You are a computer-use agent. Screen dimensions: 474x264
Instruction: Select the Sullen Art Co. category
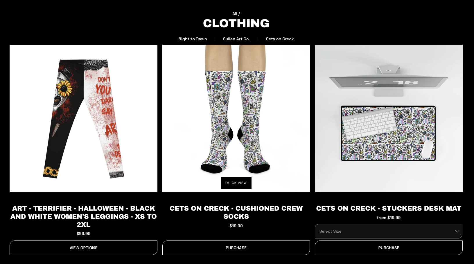(236, 39)
